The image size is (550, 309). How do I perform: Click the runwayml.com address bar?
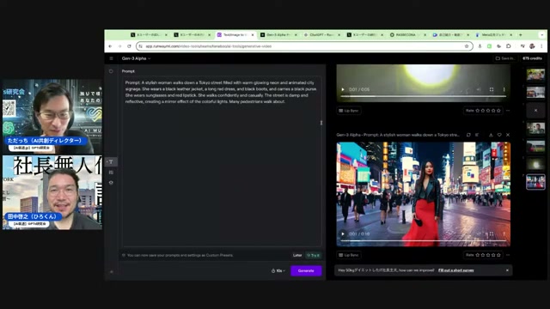coord(304,46)
